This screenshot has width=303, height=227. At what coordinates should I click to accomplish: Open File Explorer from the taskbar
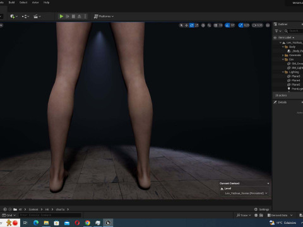46,223
